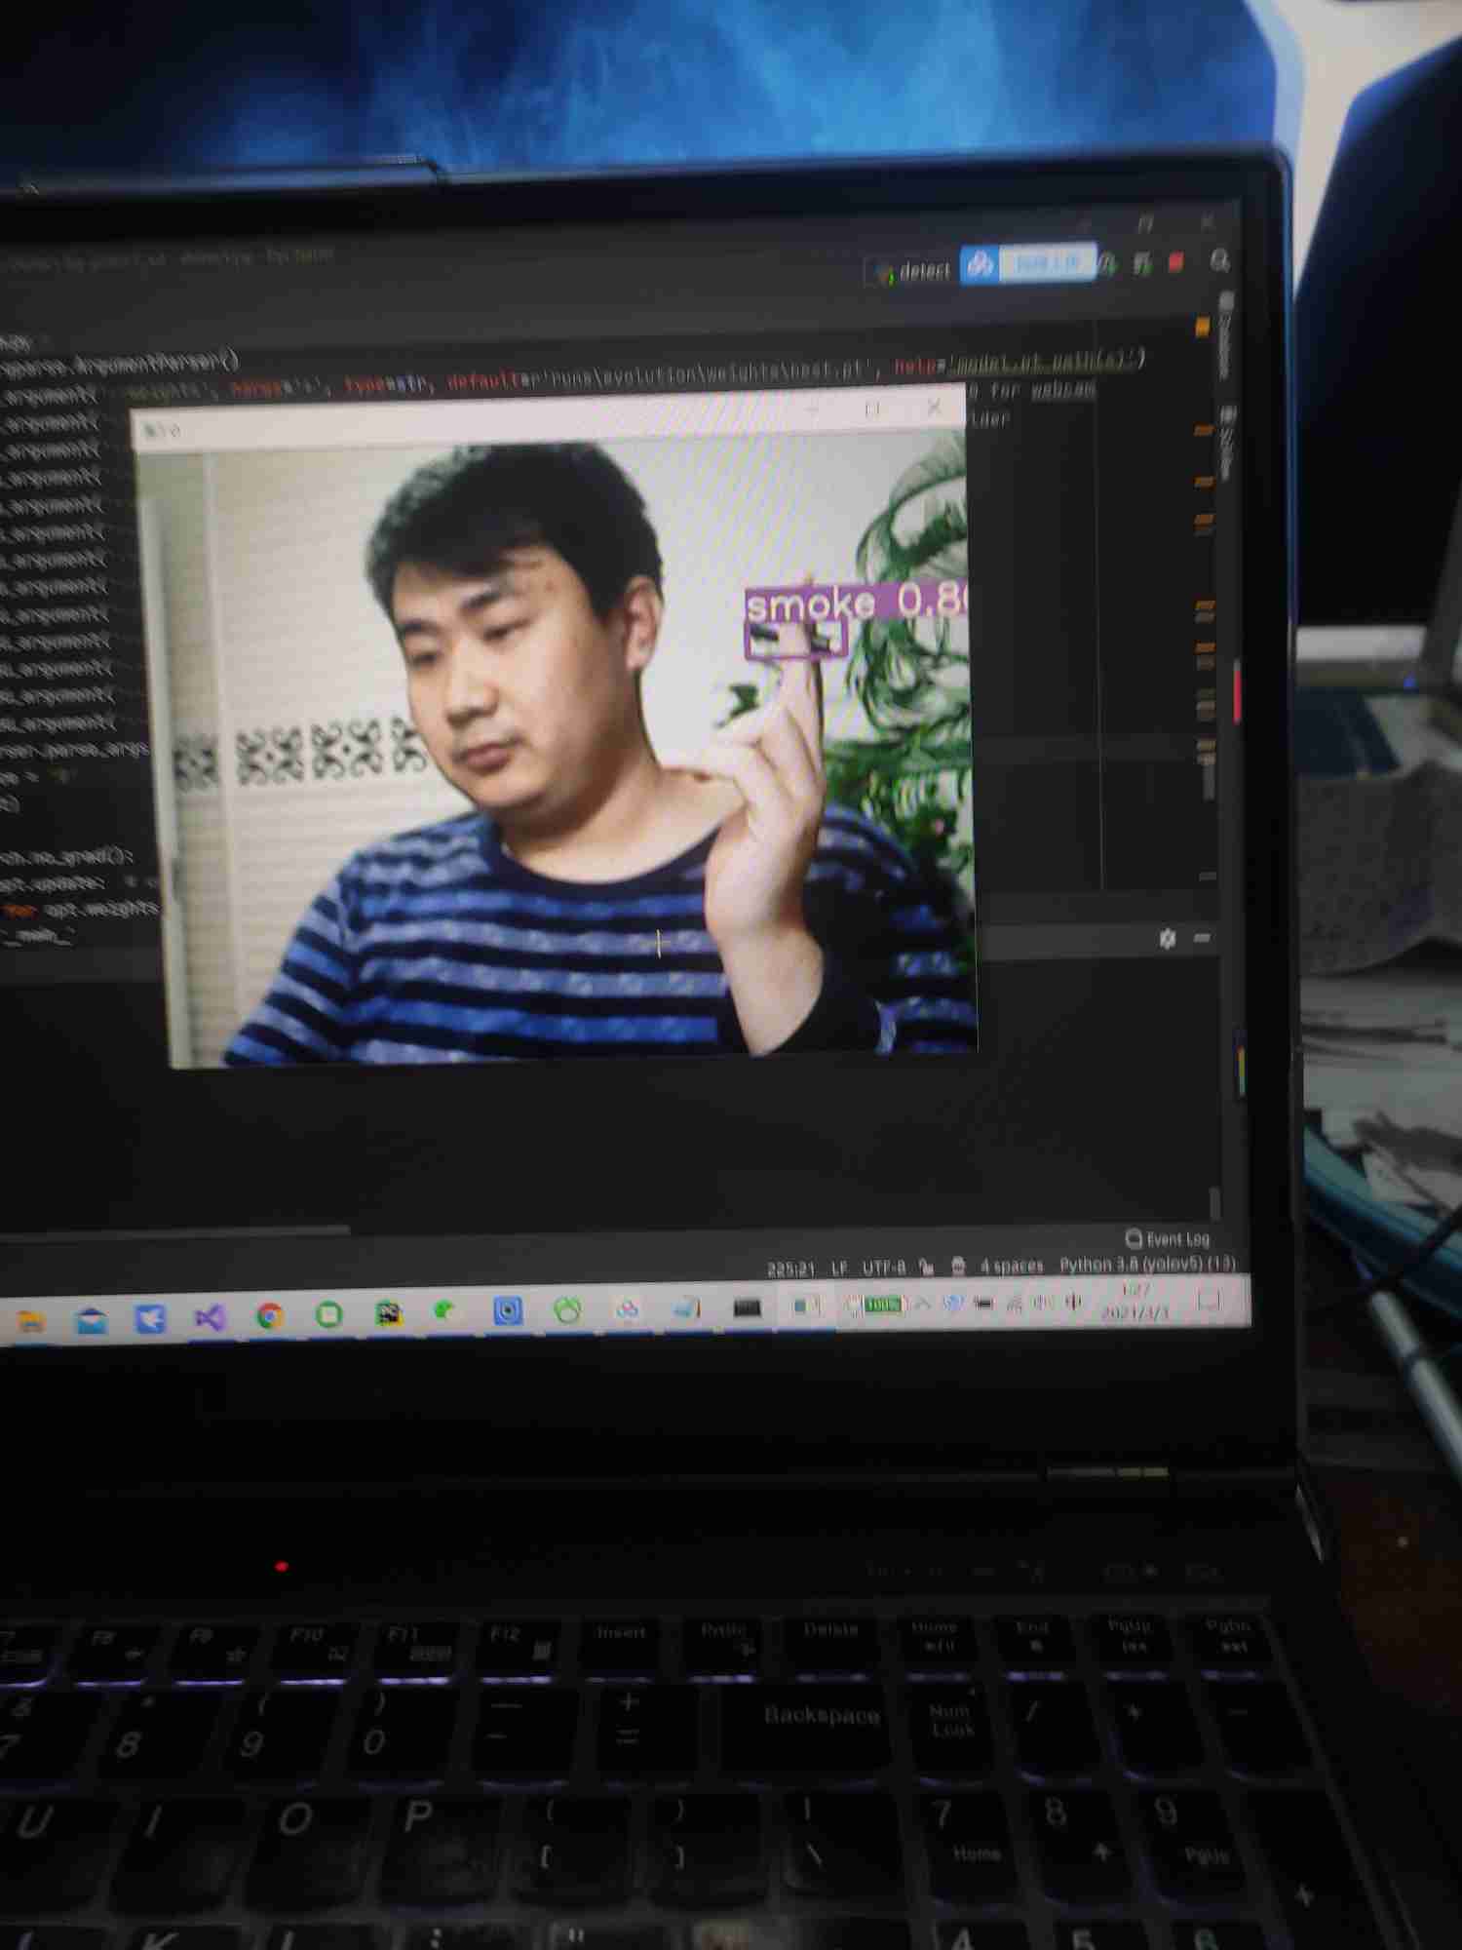1462x1950 pixels.
Task: Open Search Everywhere magnifier icon
Action: pos(1219,260)
